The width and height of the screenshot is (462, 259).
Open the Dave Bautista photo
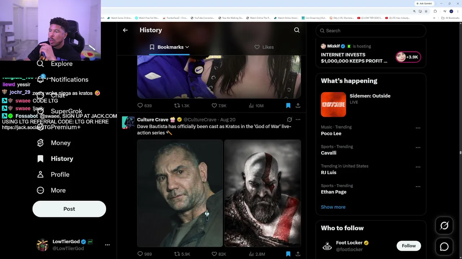point(180,193)
